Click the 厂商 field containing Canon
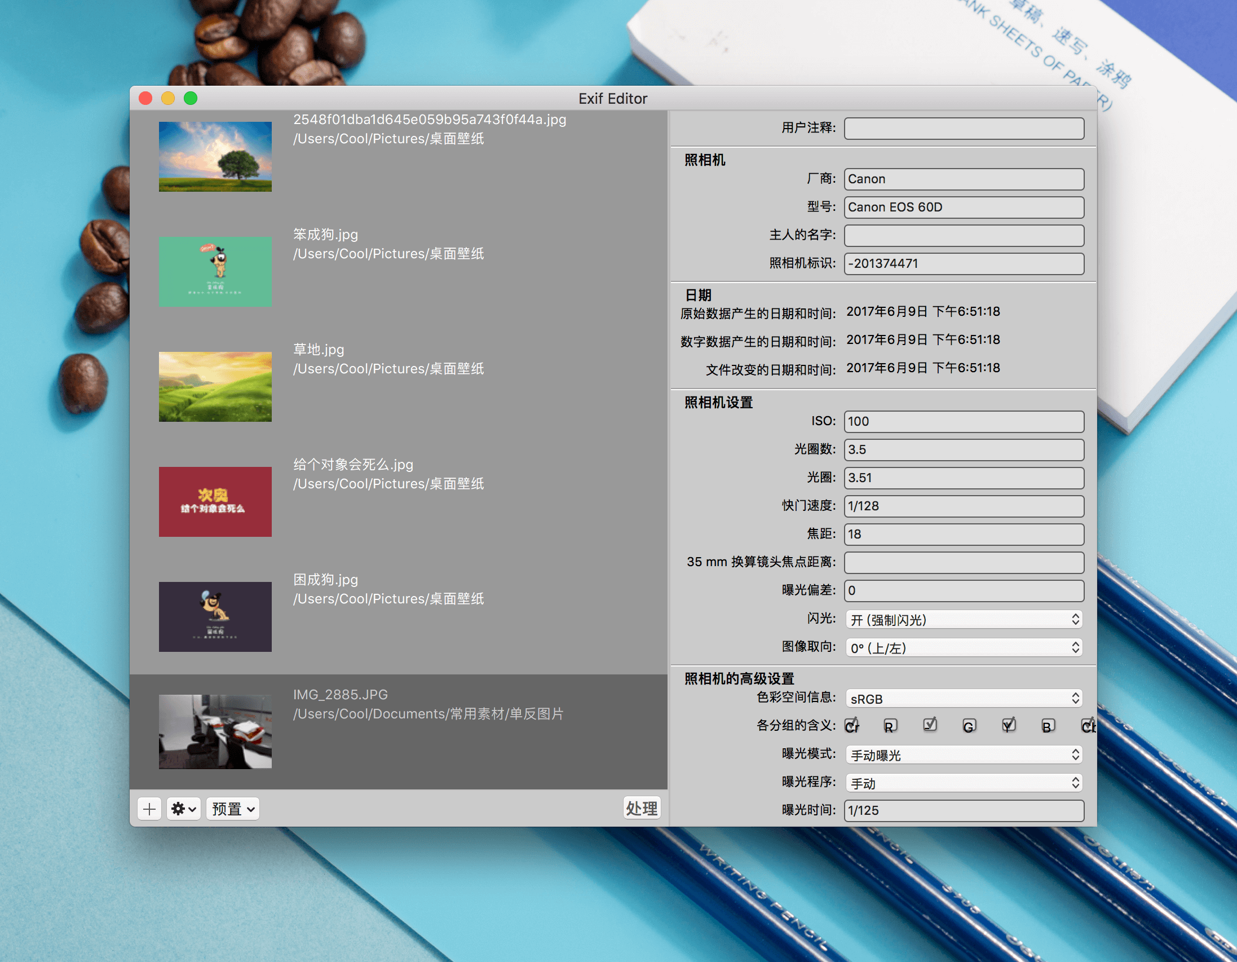The width and height of the screenshot is (1237, 962). click(964, 179)
